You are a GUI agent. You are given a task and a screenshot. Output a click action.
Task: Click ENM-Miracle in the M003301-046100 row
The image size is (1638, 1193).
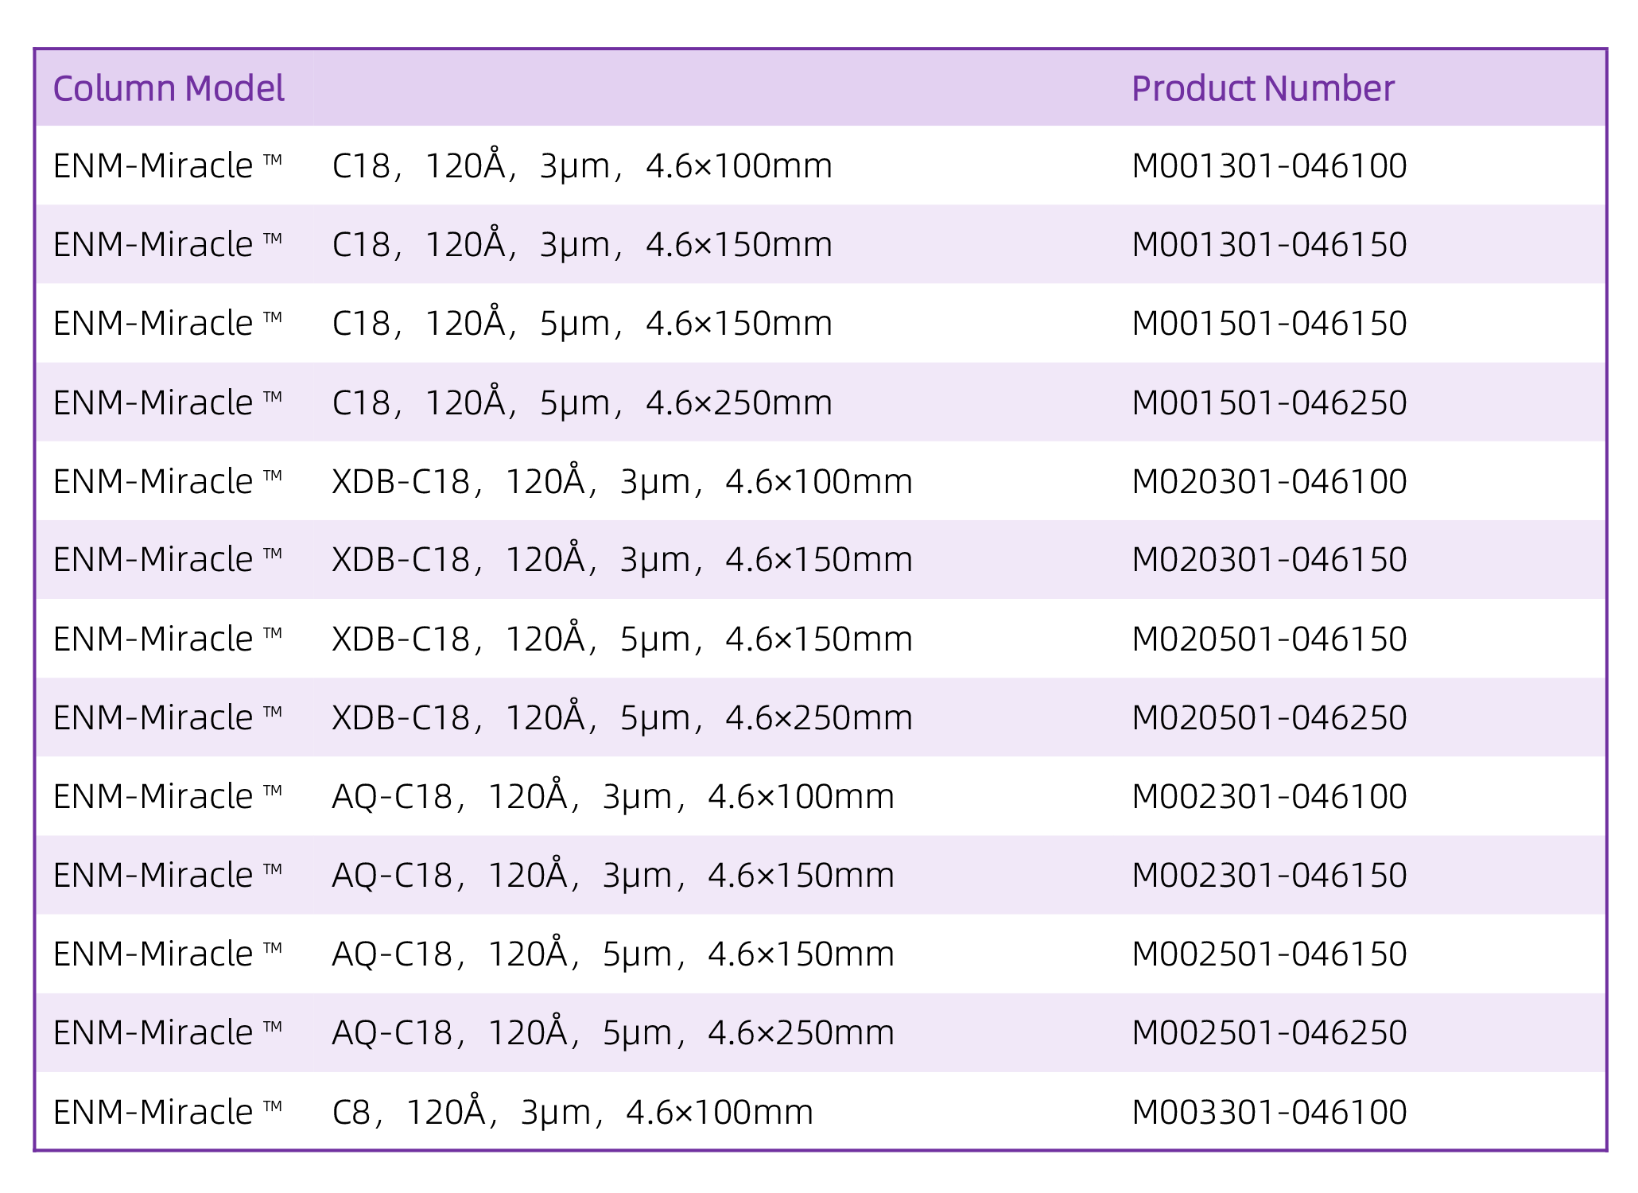click(x=168, y=1112)
